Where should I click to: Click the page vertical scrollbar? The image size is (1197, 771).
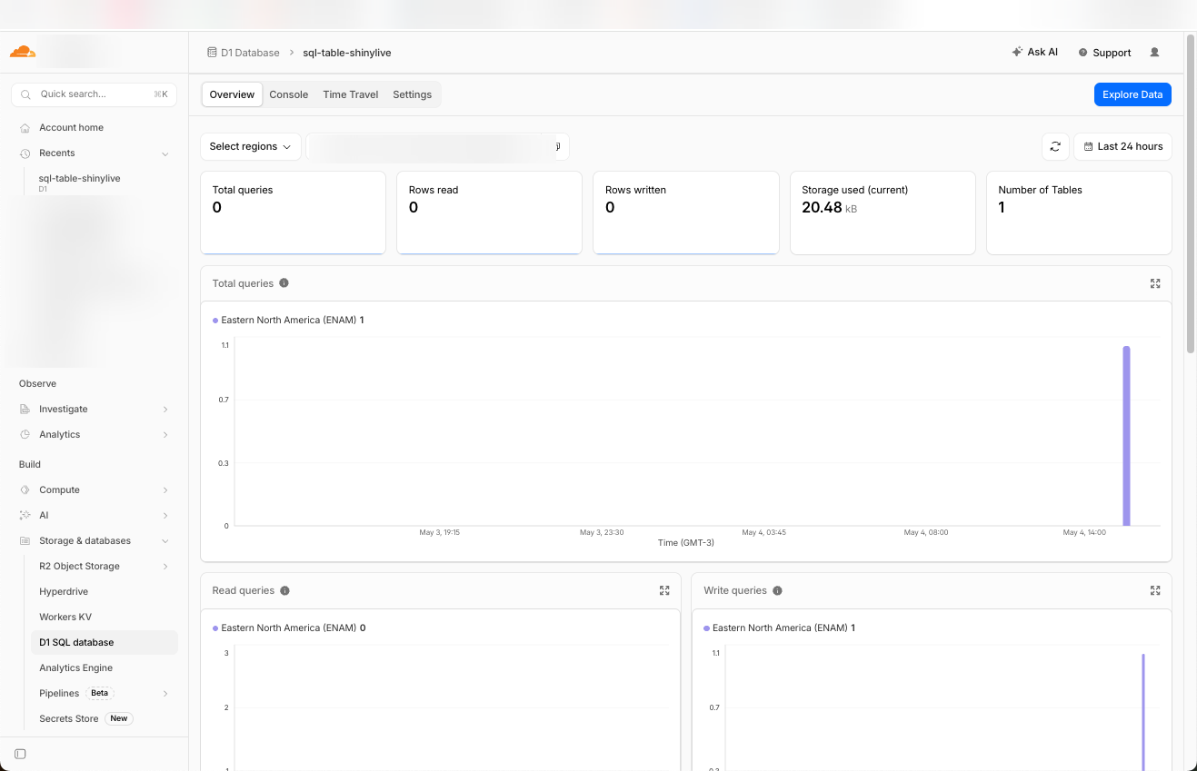click(1191, 195)
